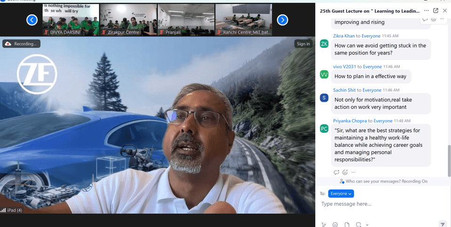Click the message privacy person icon
Image resolution: width=451 pixels, height=227 pixels.
pyautogui.click(x=342, y=181)
